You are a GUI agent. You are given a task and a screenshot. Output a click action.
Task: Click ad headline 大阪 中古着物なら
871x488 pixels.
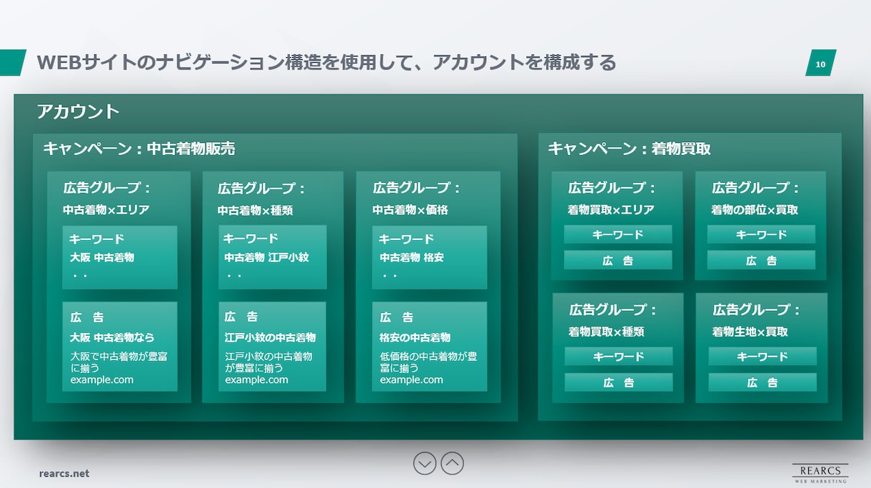112,337
